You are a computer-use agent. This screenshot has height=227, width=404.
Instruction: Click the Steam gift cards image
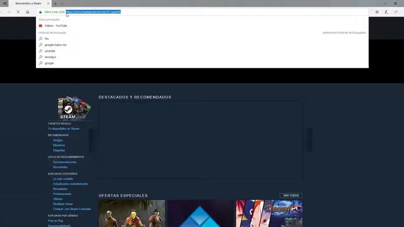[74, 108]
